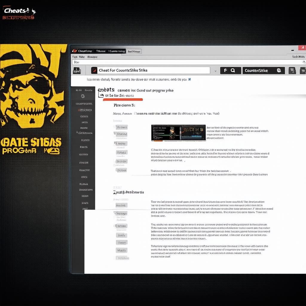Open the dropdown arrow after the address field

(215, 71)
